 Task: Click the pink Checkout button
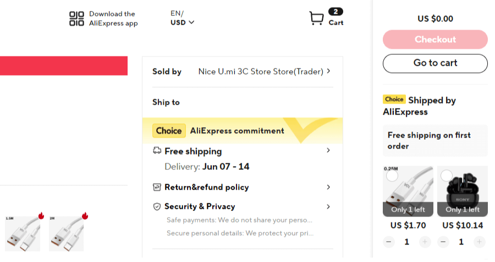point(435,39)
